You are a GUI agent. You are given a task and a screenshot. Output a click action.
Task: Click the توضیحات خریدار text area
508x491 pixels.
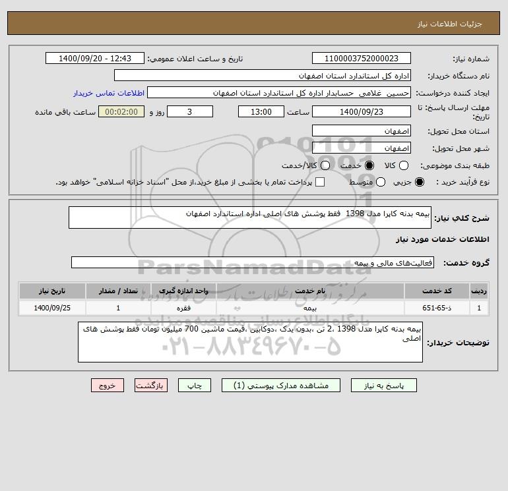250,342
